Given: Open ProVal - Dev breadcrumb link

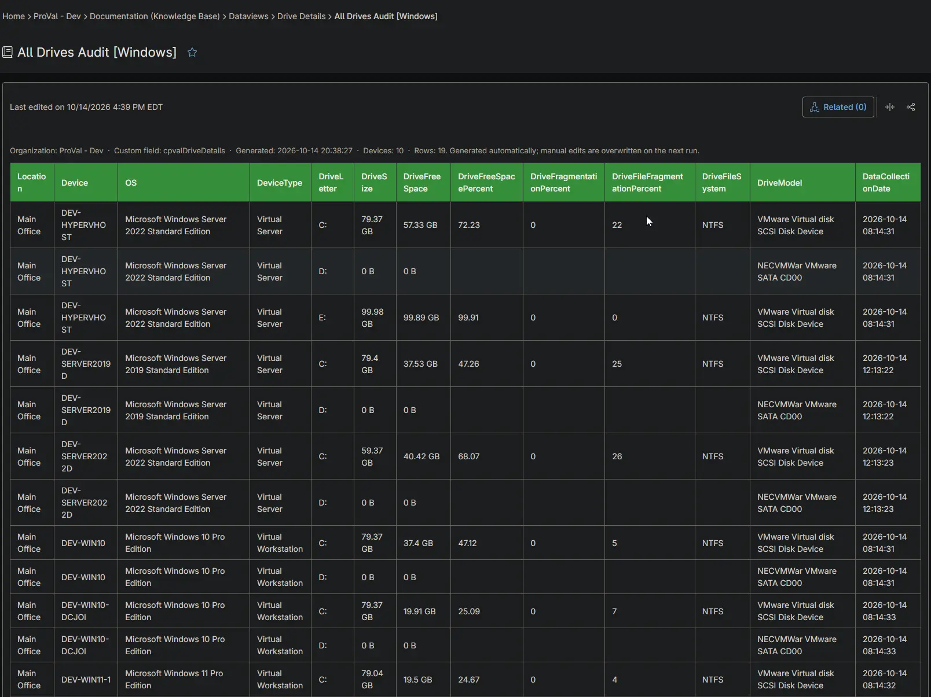Looking at the screenshot, I should coord(57,16).
